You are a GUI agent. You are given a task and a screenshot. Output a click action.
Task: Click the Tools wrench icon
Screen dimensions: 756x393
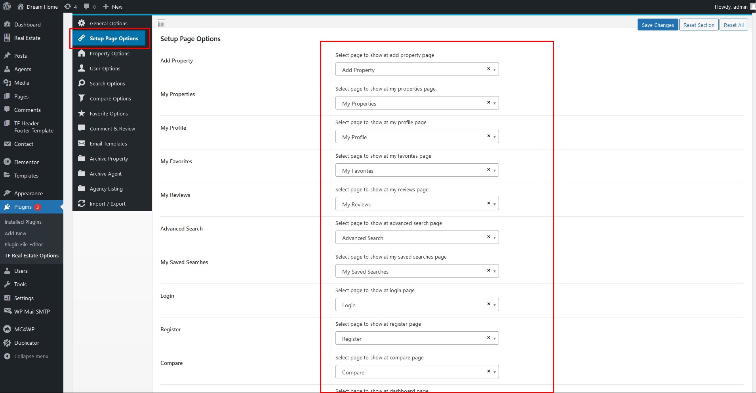(x=7, y=284)
